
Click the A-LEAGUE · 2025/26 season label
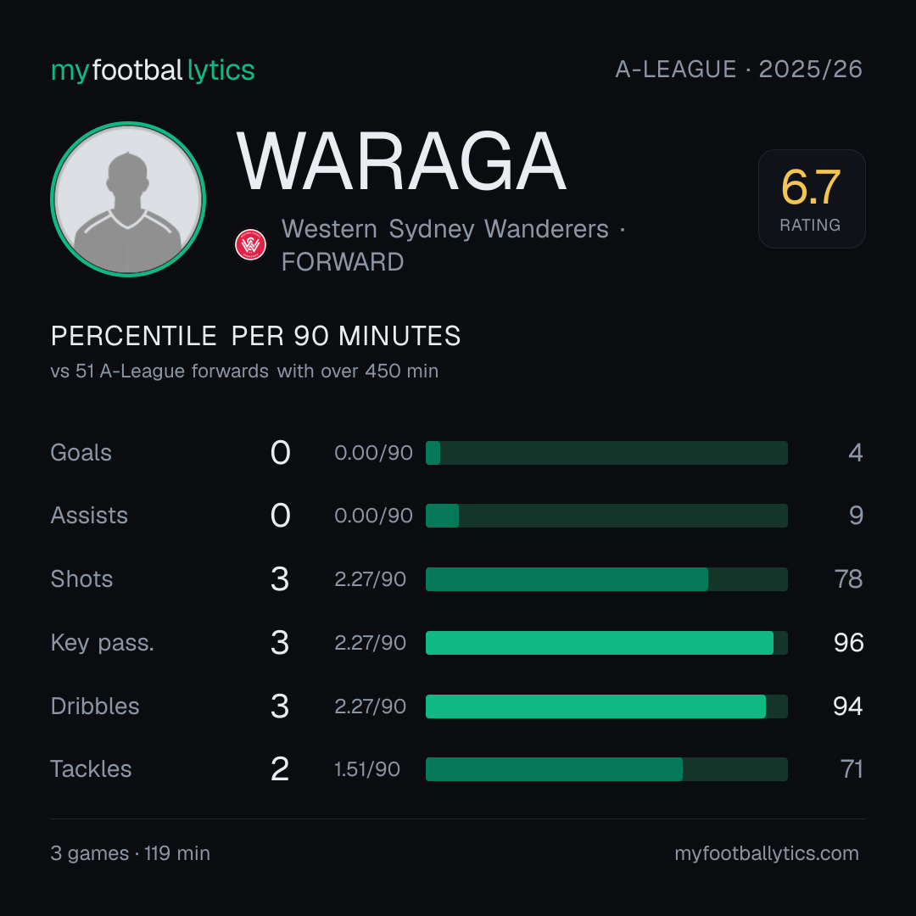click(x=739, y=70)
